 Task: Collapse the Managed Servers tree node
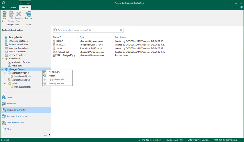pos(2,69)
